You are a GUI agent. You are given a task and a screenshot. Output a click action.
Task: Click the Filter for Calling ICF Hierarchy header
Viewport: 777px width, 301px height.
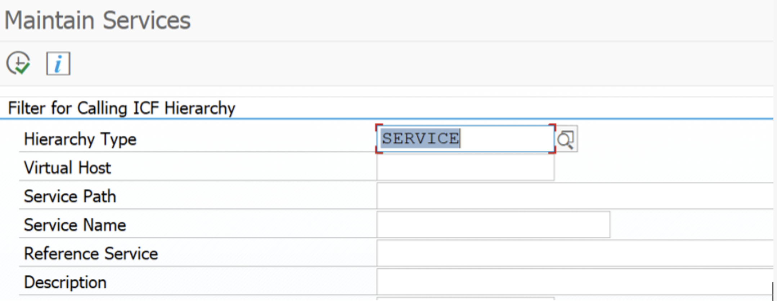(121, 108)
